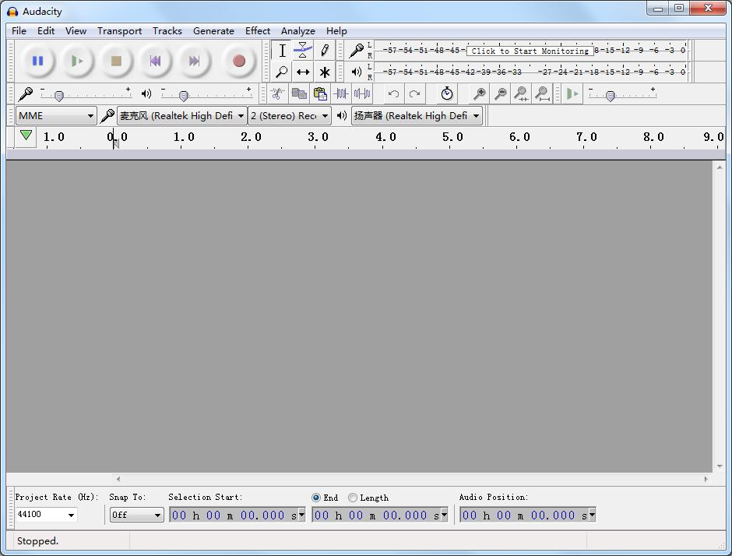
Task: Click the recording volume slider
Action: click(x=86, y=95)
